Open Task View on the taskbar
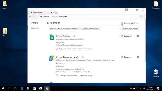This screenshot has width=162, height=91. coord(15,88)
